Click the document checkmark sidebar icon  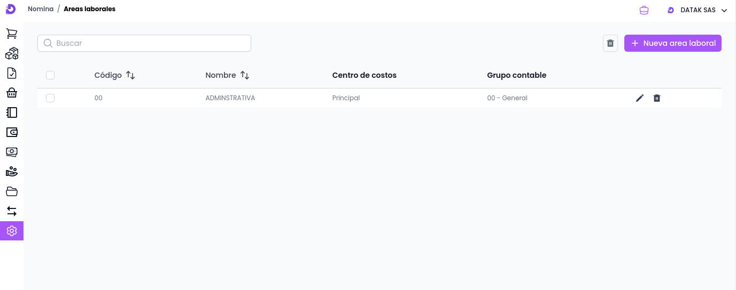point(11,73)
